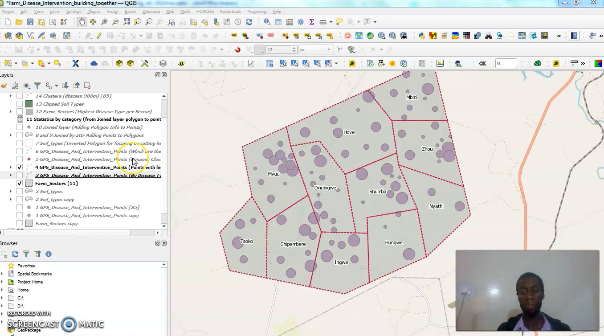Click the size field showing 12

pyautogui.click(x=279, y=49)
